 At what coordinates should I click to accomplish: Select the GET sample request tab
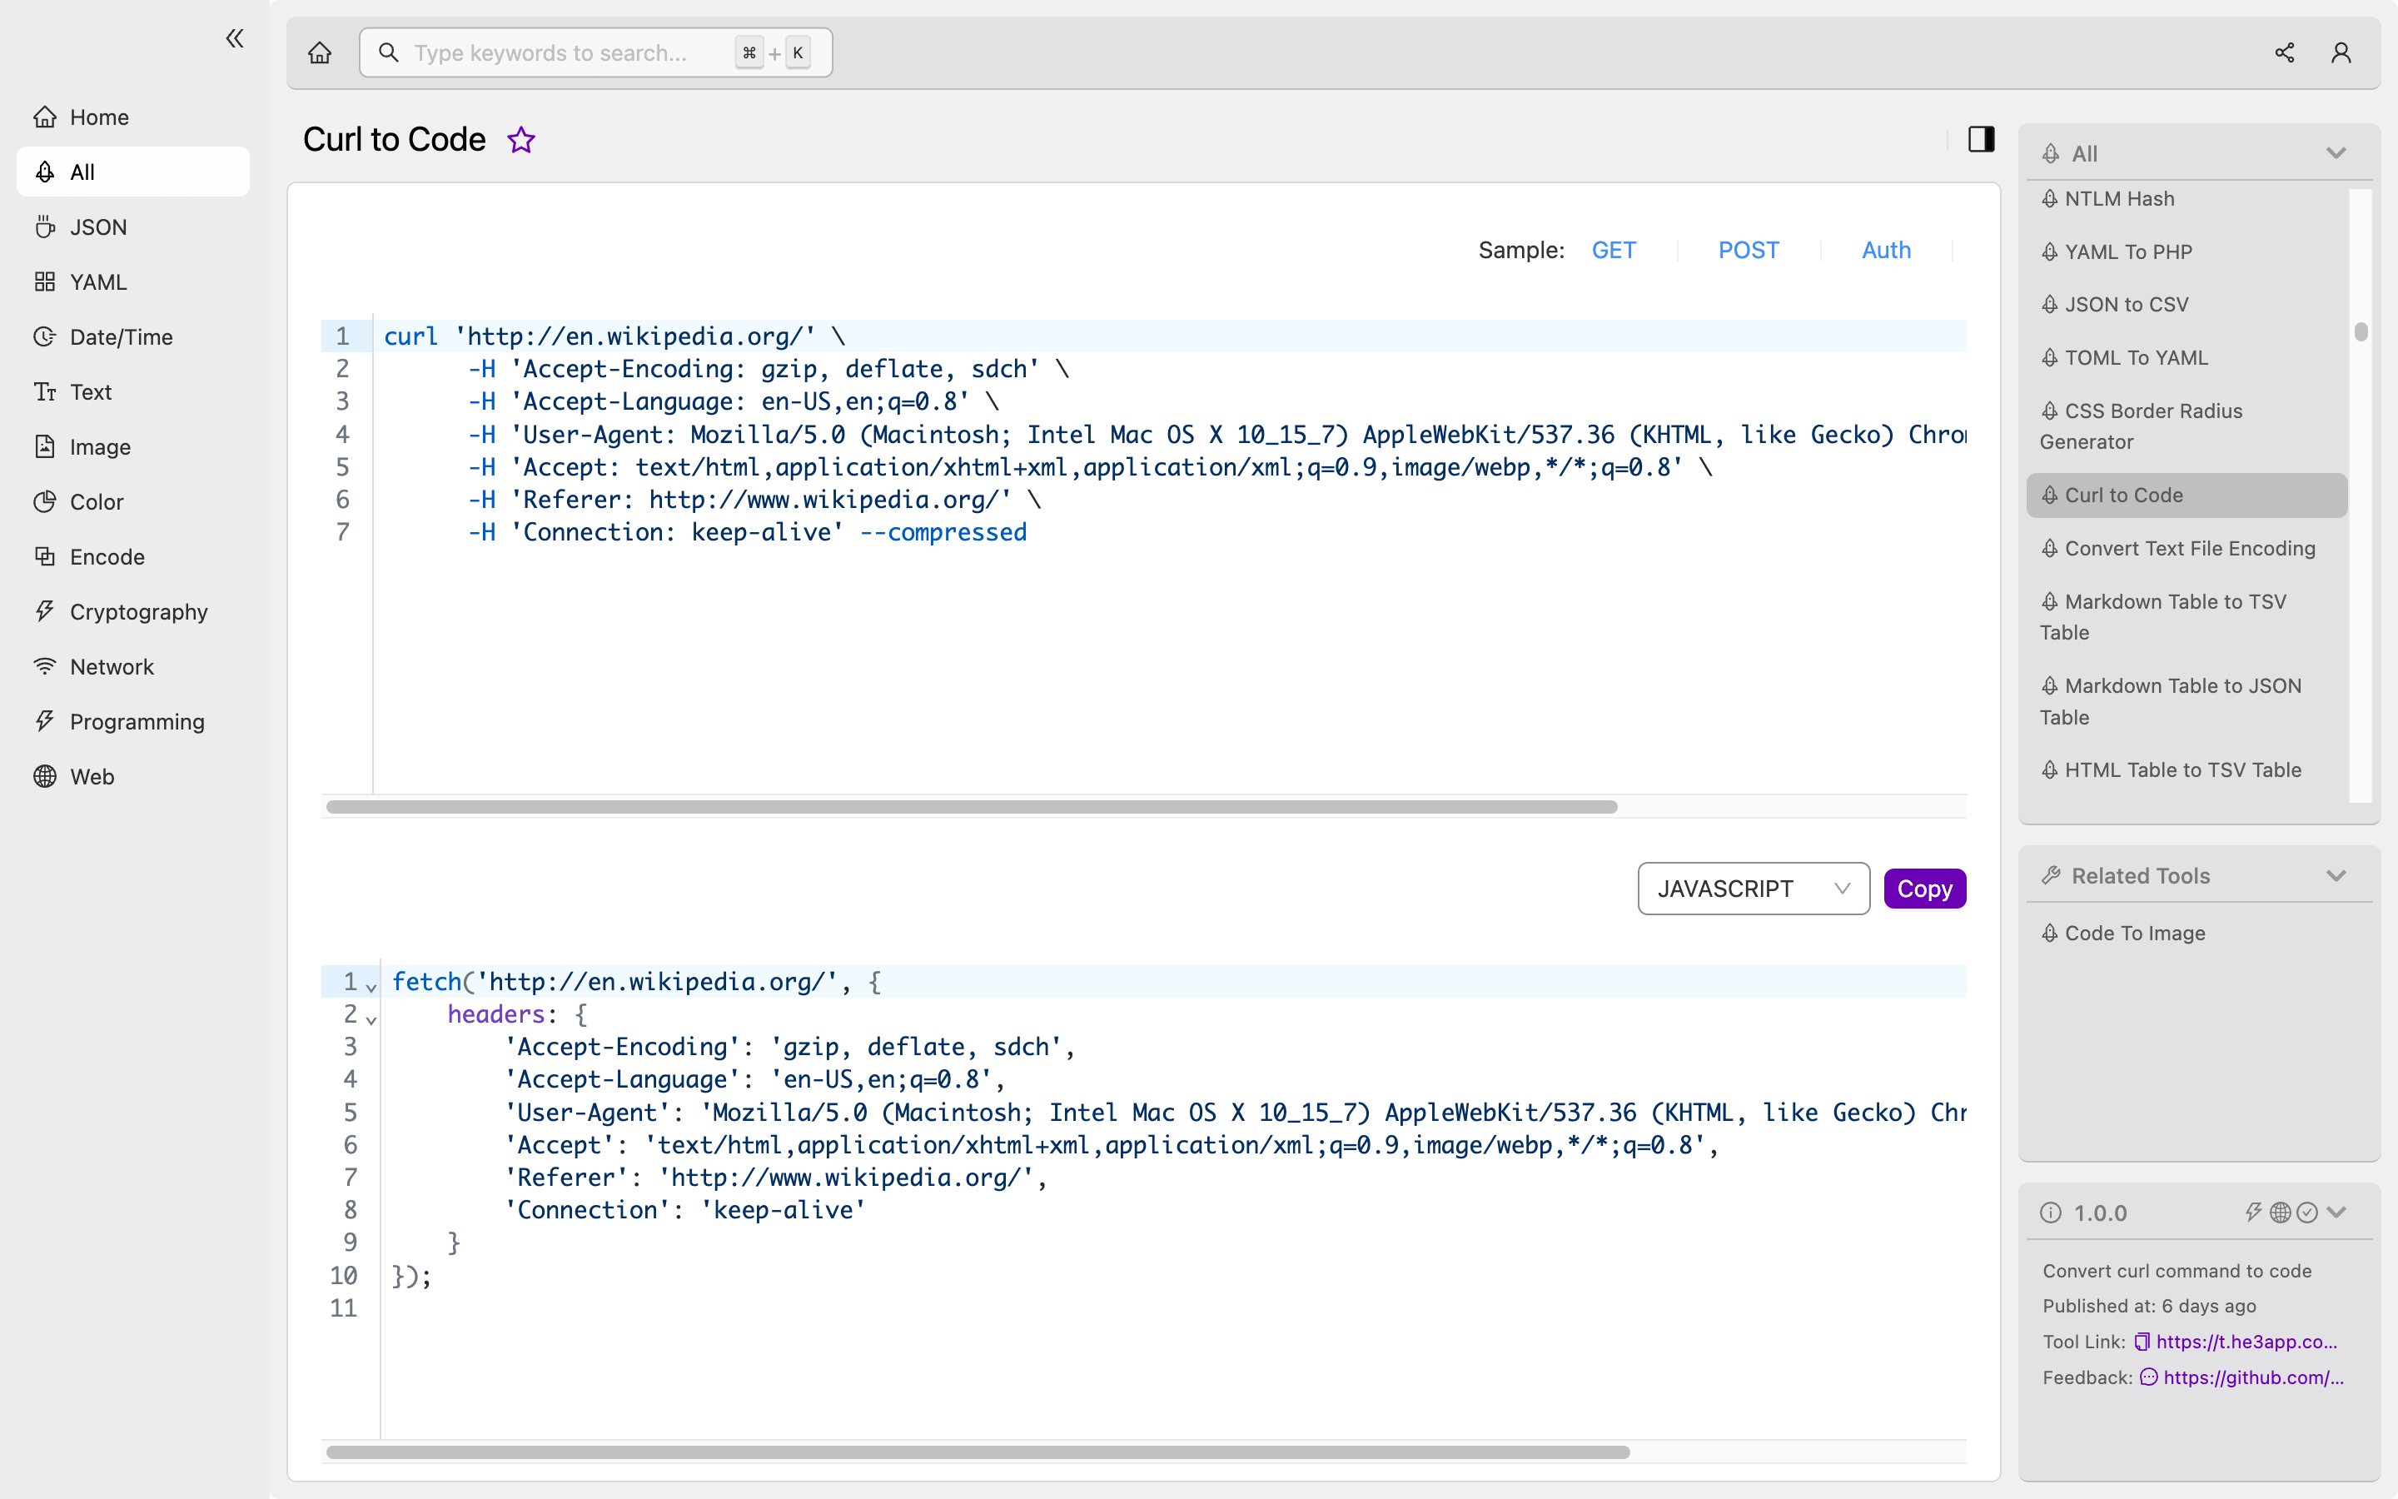tap(1614, 251)
